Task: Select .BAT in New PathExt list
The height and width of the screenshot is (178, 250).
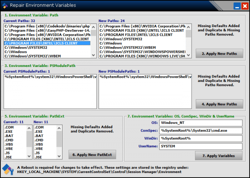Action: pos(45,136)
